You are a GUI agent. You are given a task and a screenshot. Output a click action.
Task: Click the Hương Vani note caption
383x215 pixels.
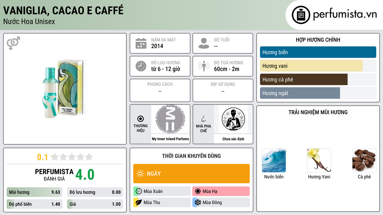[x=319, y=177]
